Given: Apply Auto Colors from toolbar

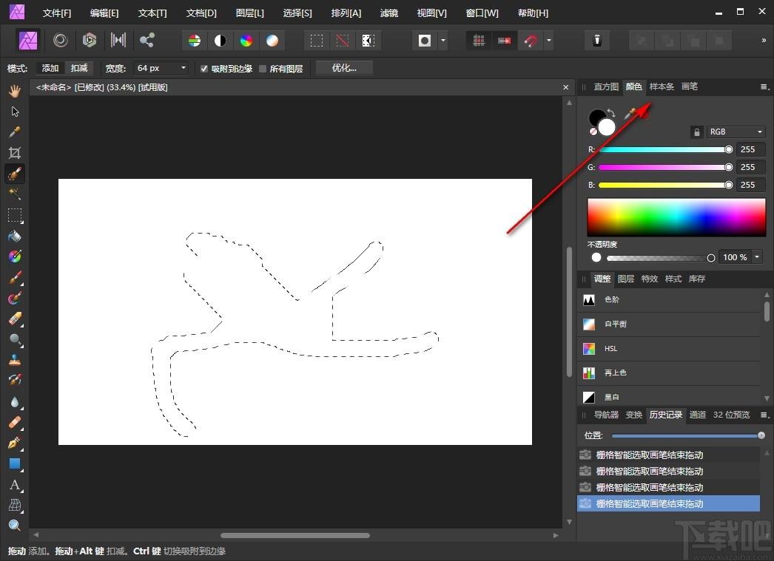Looking at the screenshot, I should 246,41.
